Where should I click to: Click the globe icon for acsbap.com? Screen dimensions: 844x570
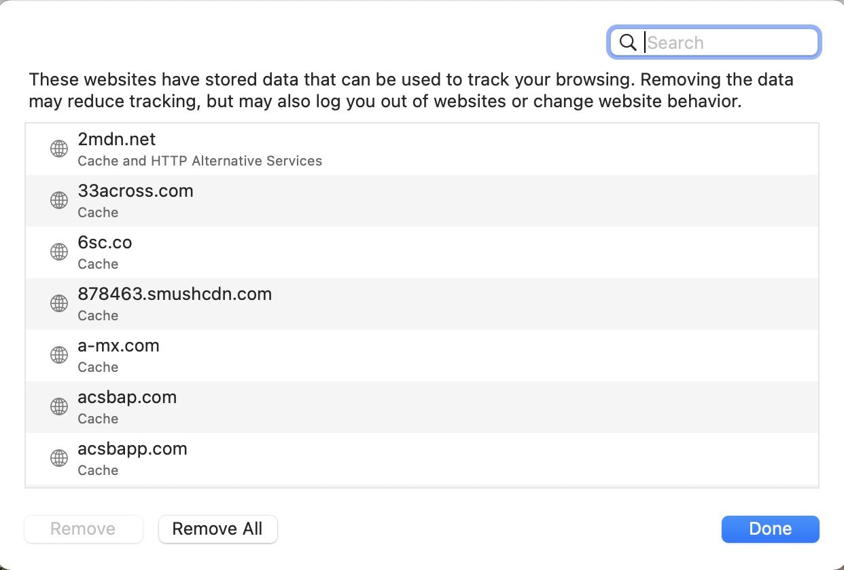59,406
